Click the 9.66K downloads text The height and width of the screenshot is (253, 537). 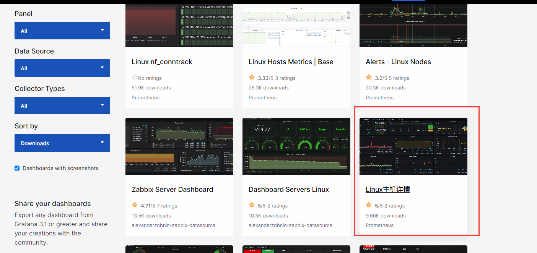pos(386,216)
